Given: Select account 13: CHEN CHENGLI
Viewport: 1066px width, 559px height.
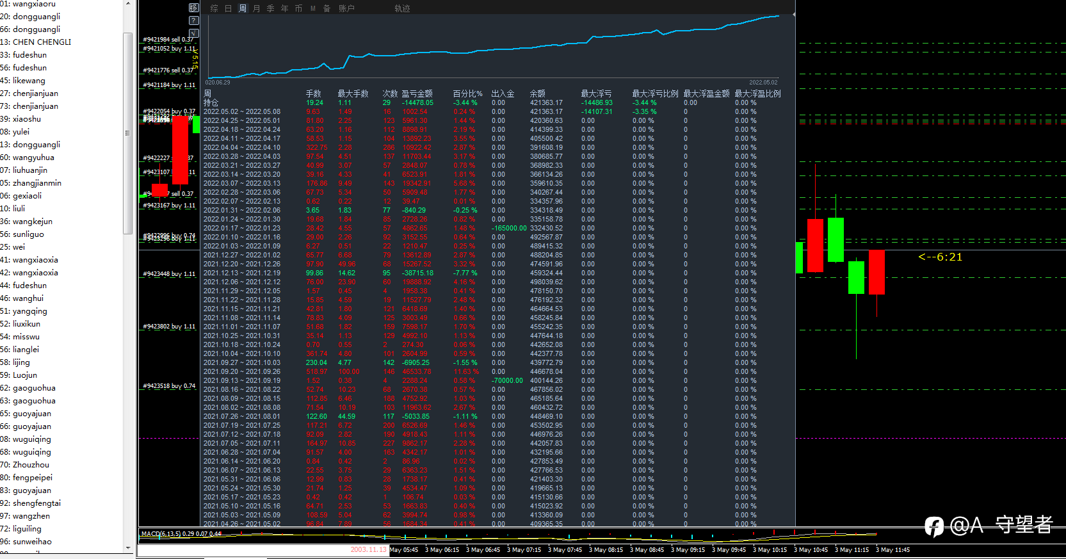Looking at the screenshot, I should [x=36, y=42].
